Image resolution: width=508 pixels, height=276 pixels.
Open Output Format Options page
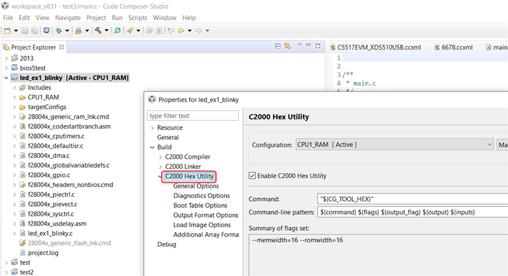click(206, 215)
